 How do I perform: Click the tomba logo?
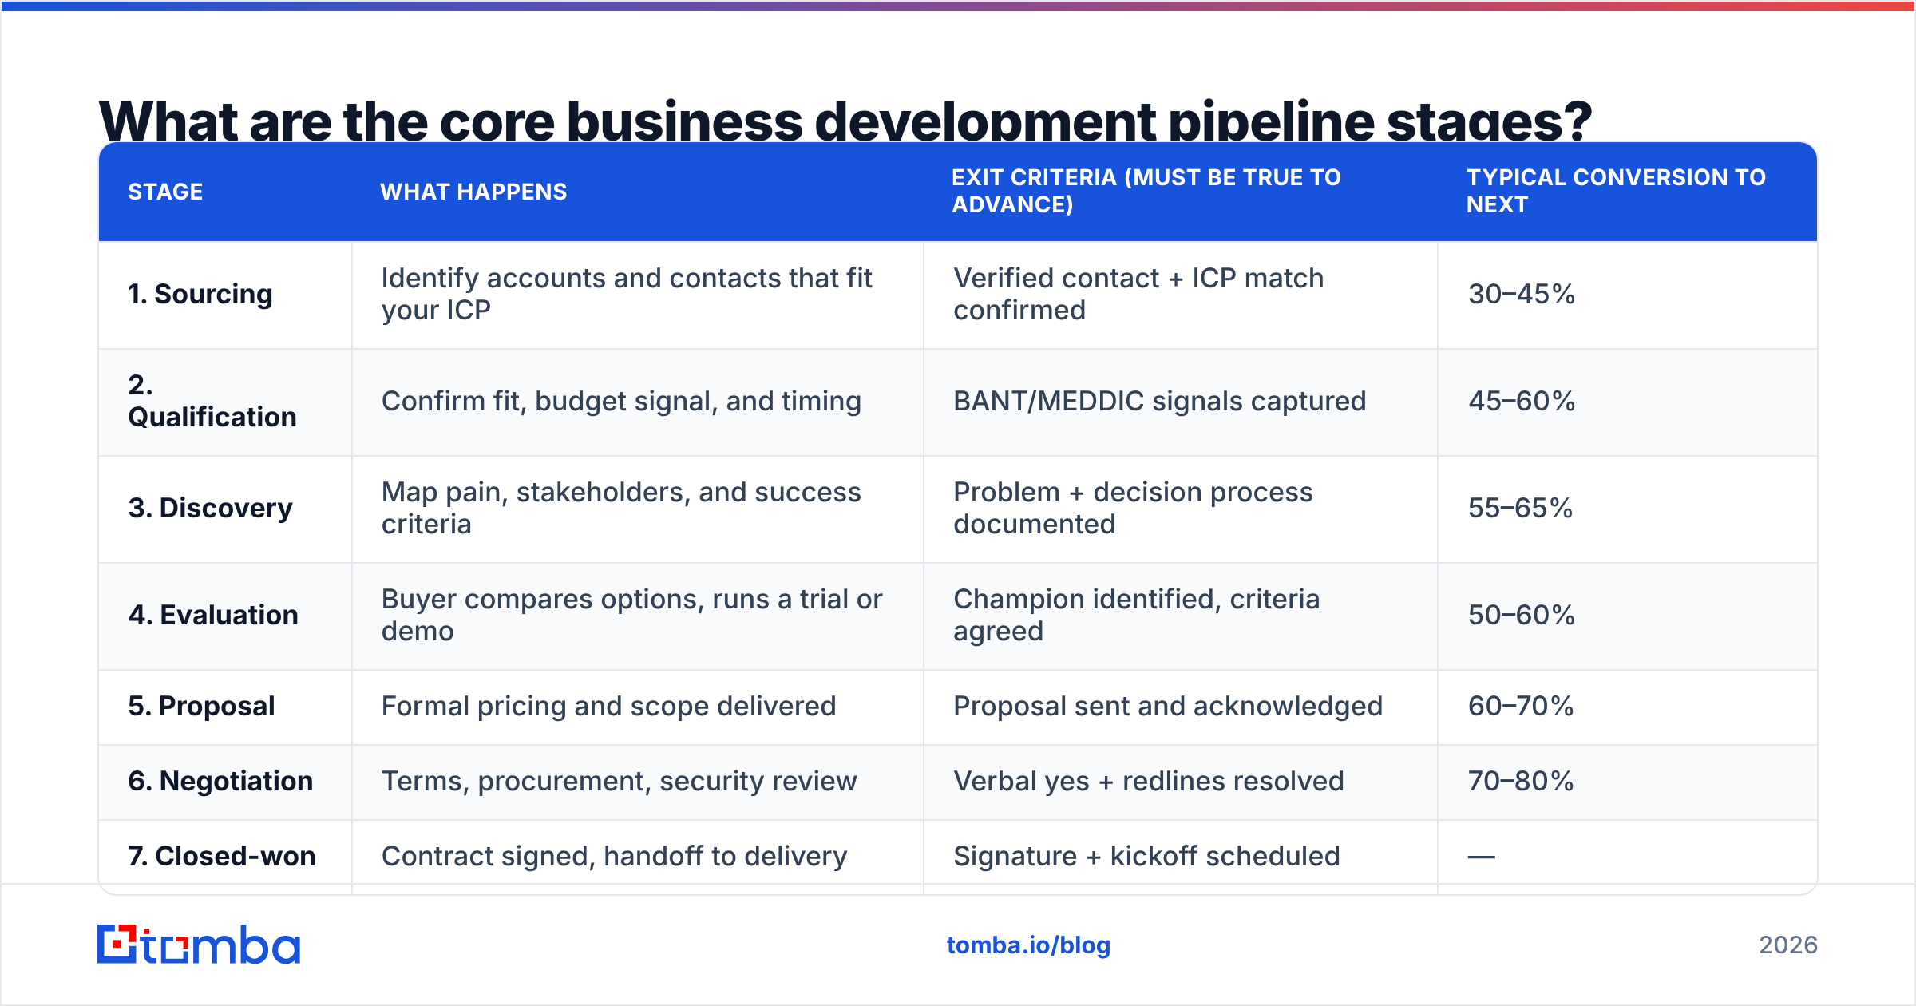click(199, 945)
